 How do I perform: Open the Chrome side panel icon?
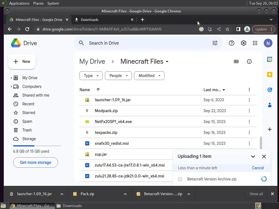point(238,29)
